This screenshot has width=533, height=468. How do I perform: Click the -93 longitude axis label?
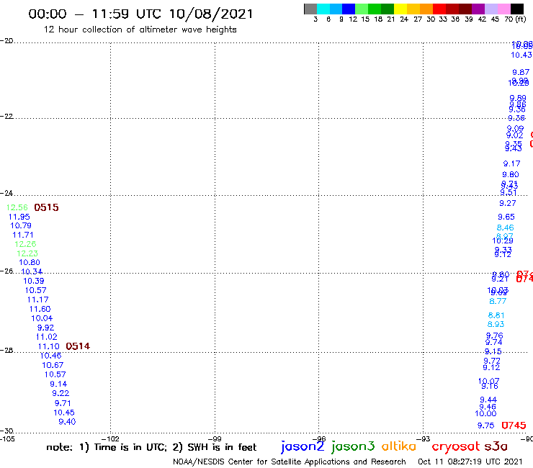(x=424, y=438)
